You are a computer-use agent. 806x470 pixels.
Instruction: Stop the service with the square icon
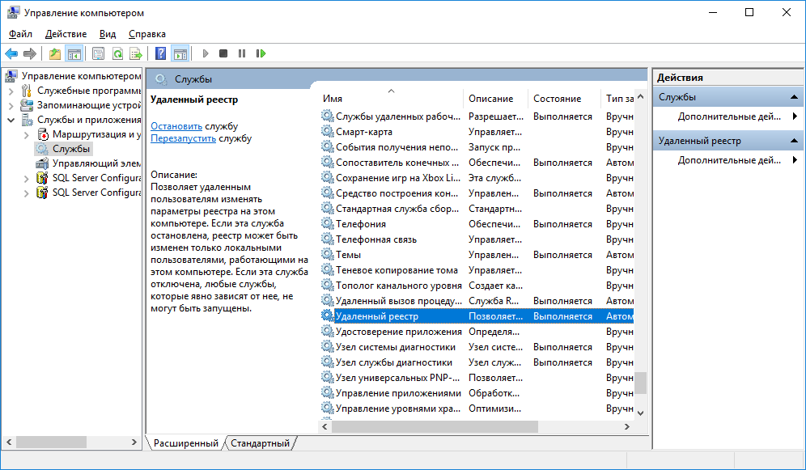(223, 53)
